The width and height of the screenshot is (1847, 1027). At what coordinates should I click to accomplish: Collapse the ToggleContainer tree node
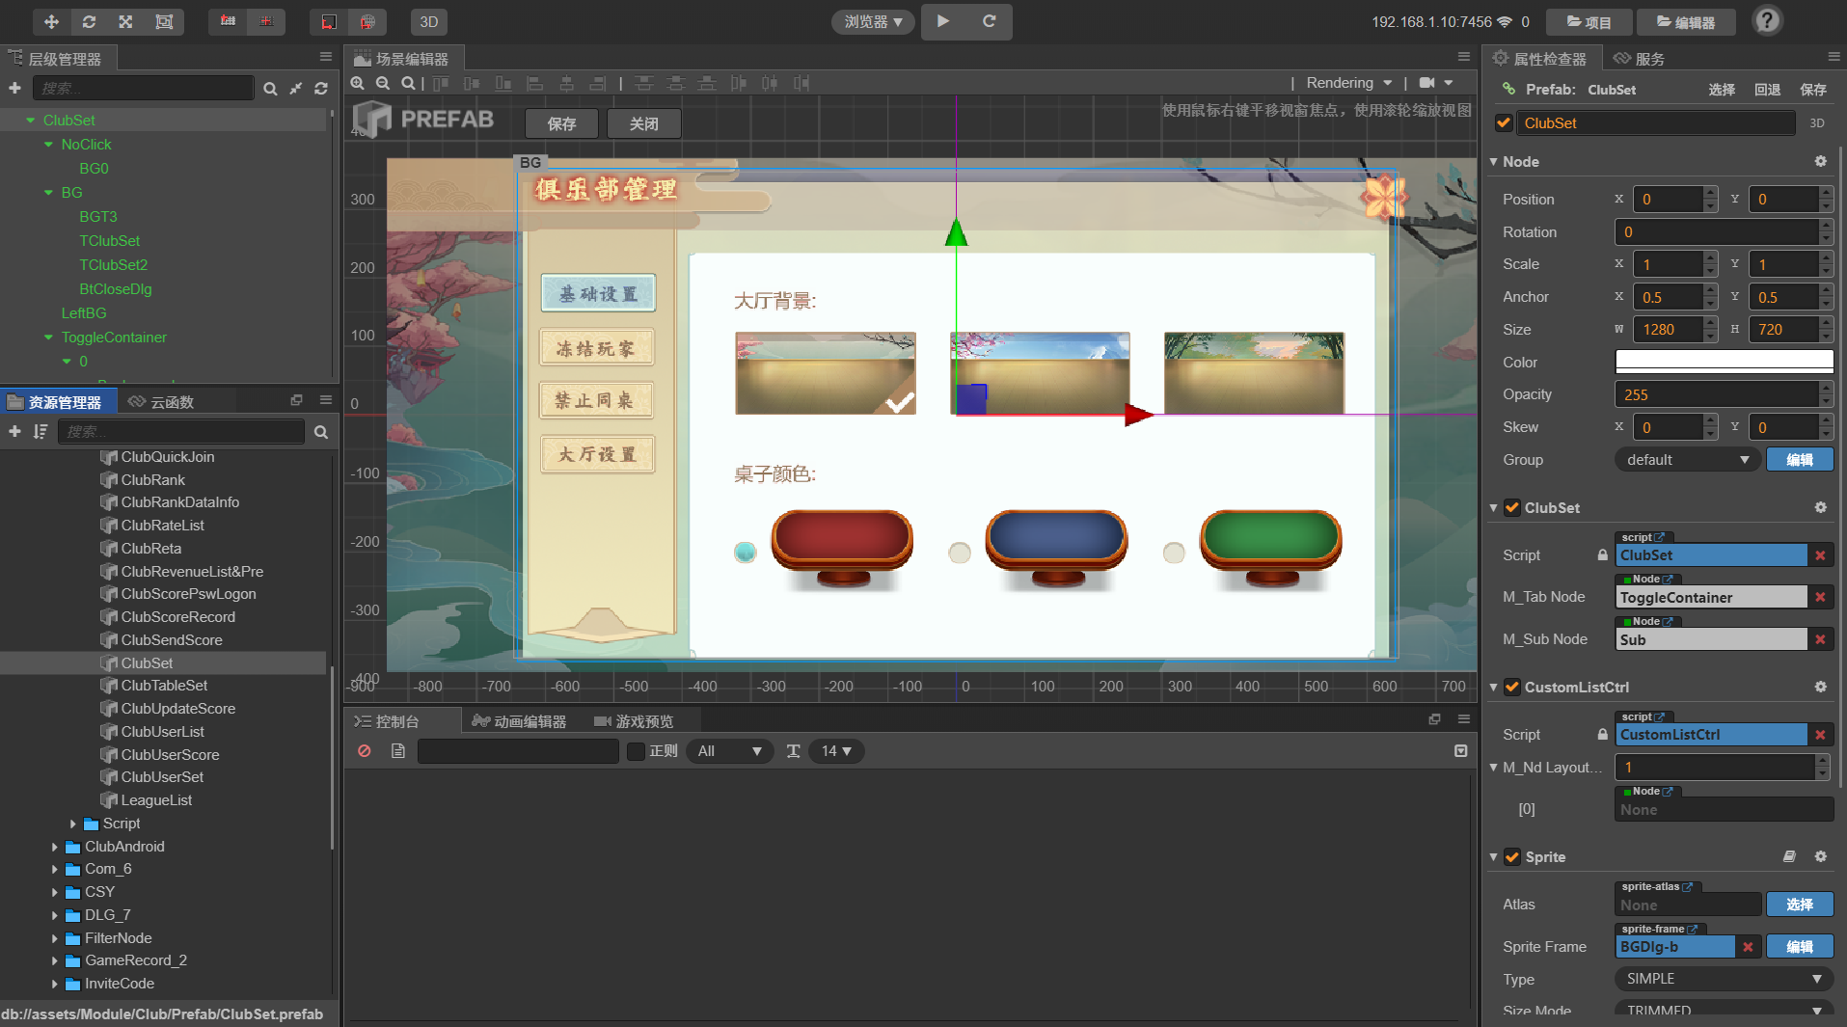[x=48, y=338]
